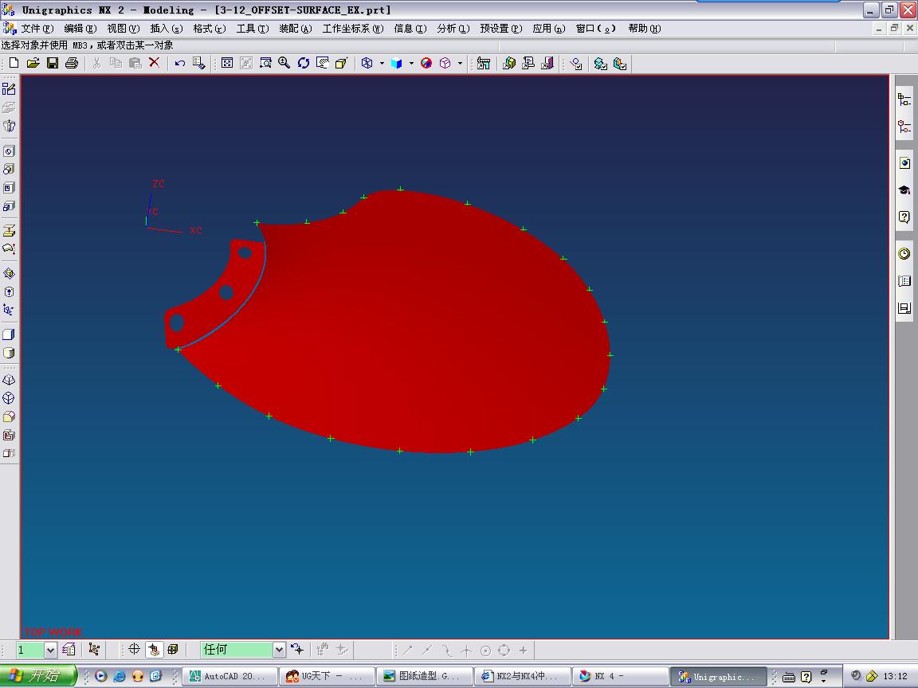Click the general selection filter cube icon

pyautogui.click(x=173, y=650)
